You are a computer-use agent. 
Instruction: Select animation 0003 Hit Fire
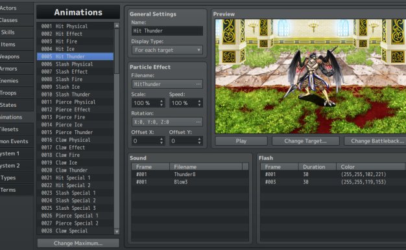coord(75,41)
